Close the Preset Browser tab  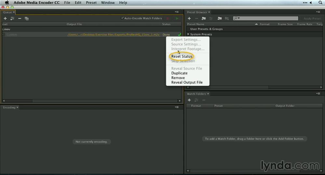click(x=209, y=12)
